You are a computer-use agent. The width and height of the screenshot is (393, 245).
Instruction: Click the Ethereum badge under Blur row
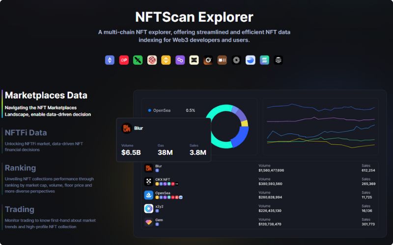[x=157, y=170]
